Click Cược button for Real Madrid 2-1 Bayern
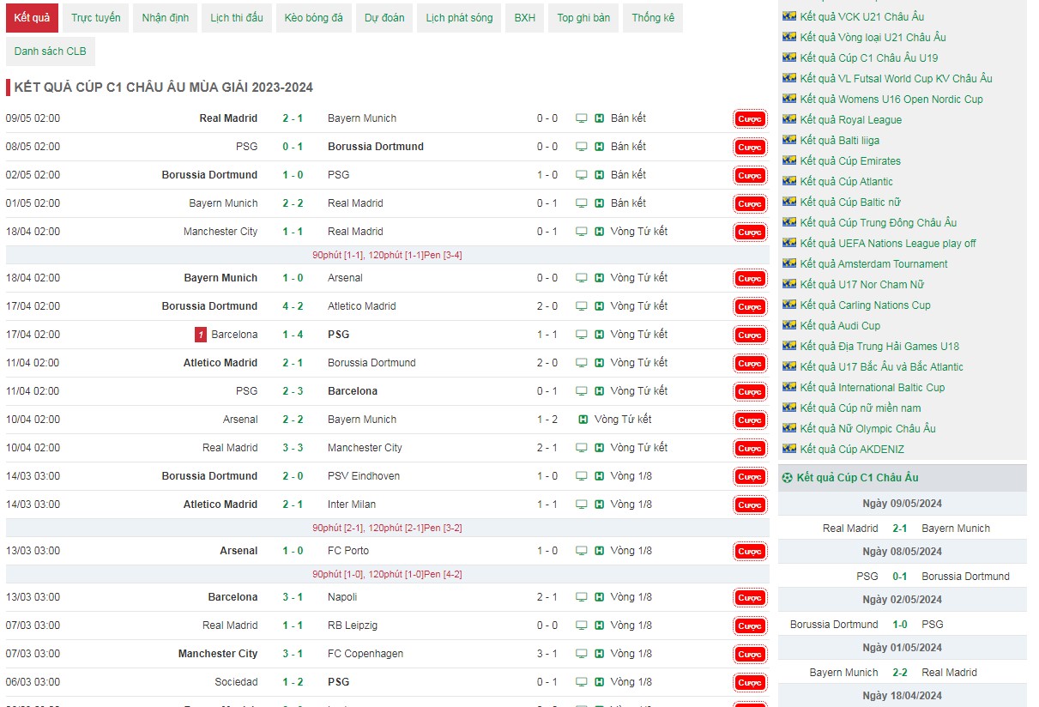This screenshot has height=707, width=1039. 750,119
